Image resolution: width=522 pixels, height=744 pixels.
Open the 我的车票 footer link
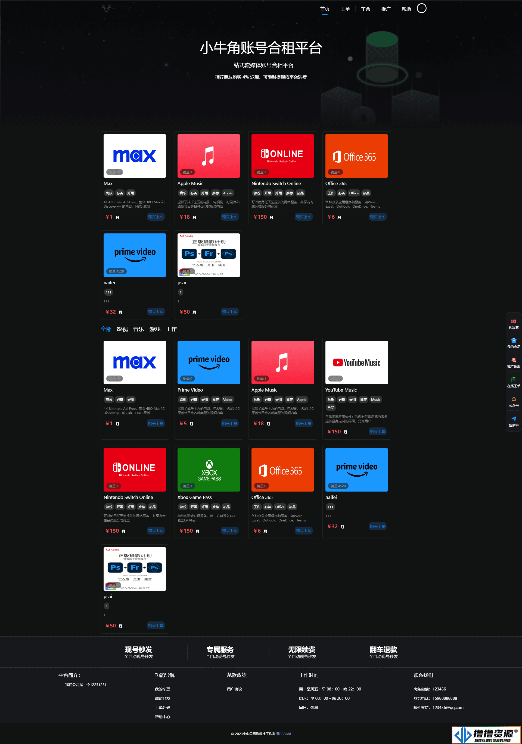[162, 689]
